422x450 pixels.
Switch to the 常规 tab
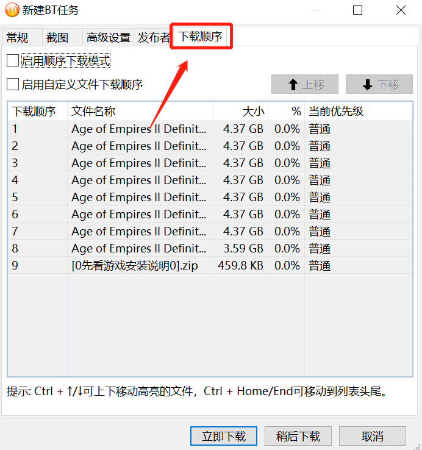click(23, 37)
